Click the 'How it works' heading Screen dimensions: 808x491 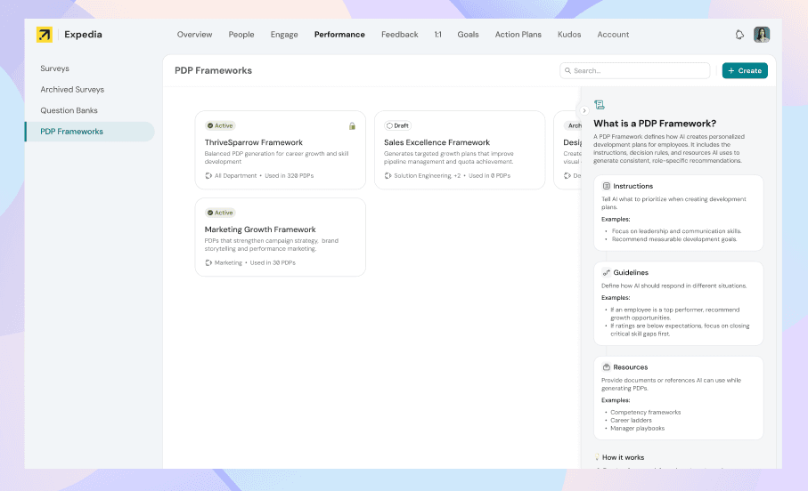pyautogui.click(x=623, y=457)
